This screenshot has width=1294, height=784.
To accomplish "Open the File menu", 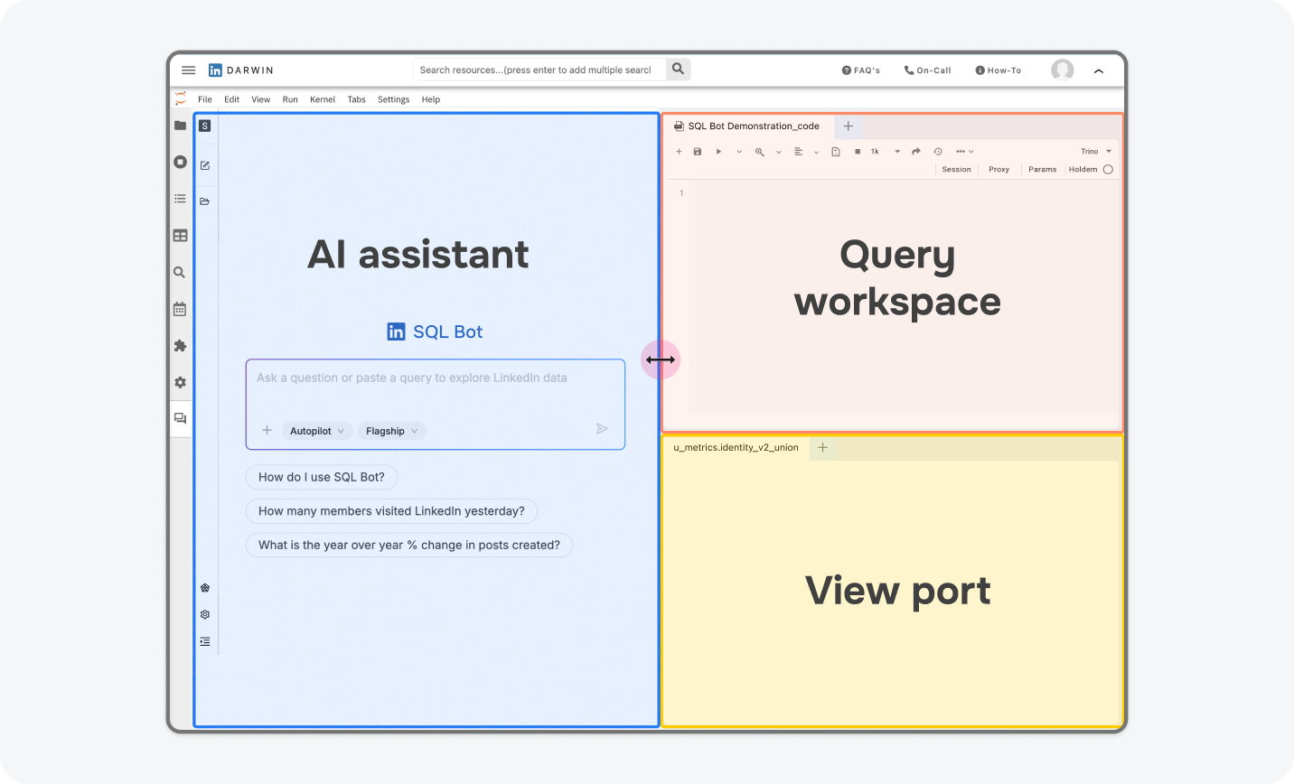I will 205,99.
